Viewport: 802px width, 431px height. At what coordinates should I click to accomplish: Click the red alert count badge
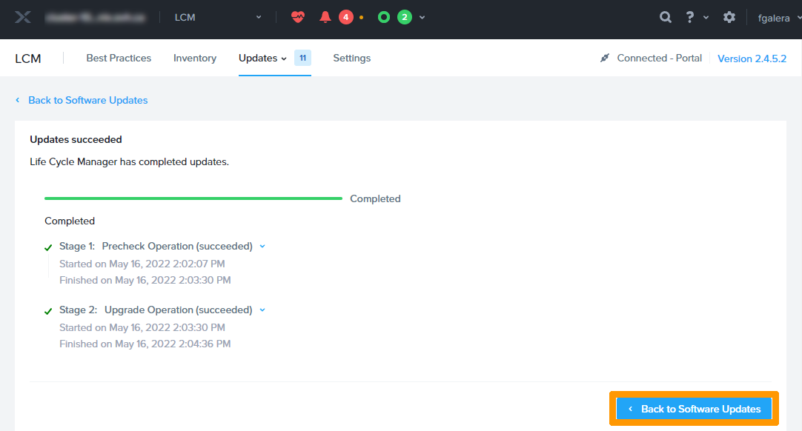[x=345, y=17]
